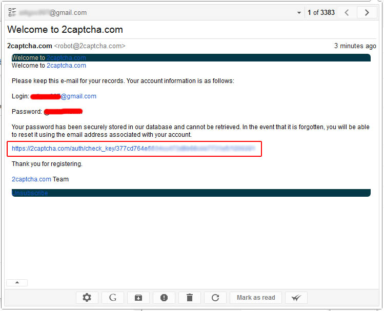Click the Google G icon button
Viewport: 384px width, 311px height.
coord(113,298)
